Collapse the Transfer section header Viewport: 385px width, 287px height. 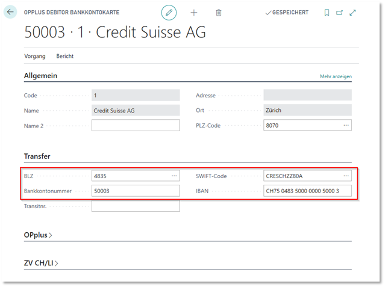[x=37, y=156]
